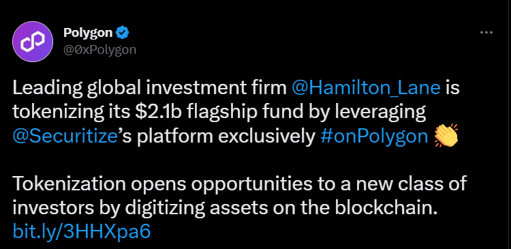The width and height of the screenshot is (511, 249).
Task: Open the @Securitize mention
Action: pyautogui.click(x=65, y=137)
